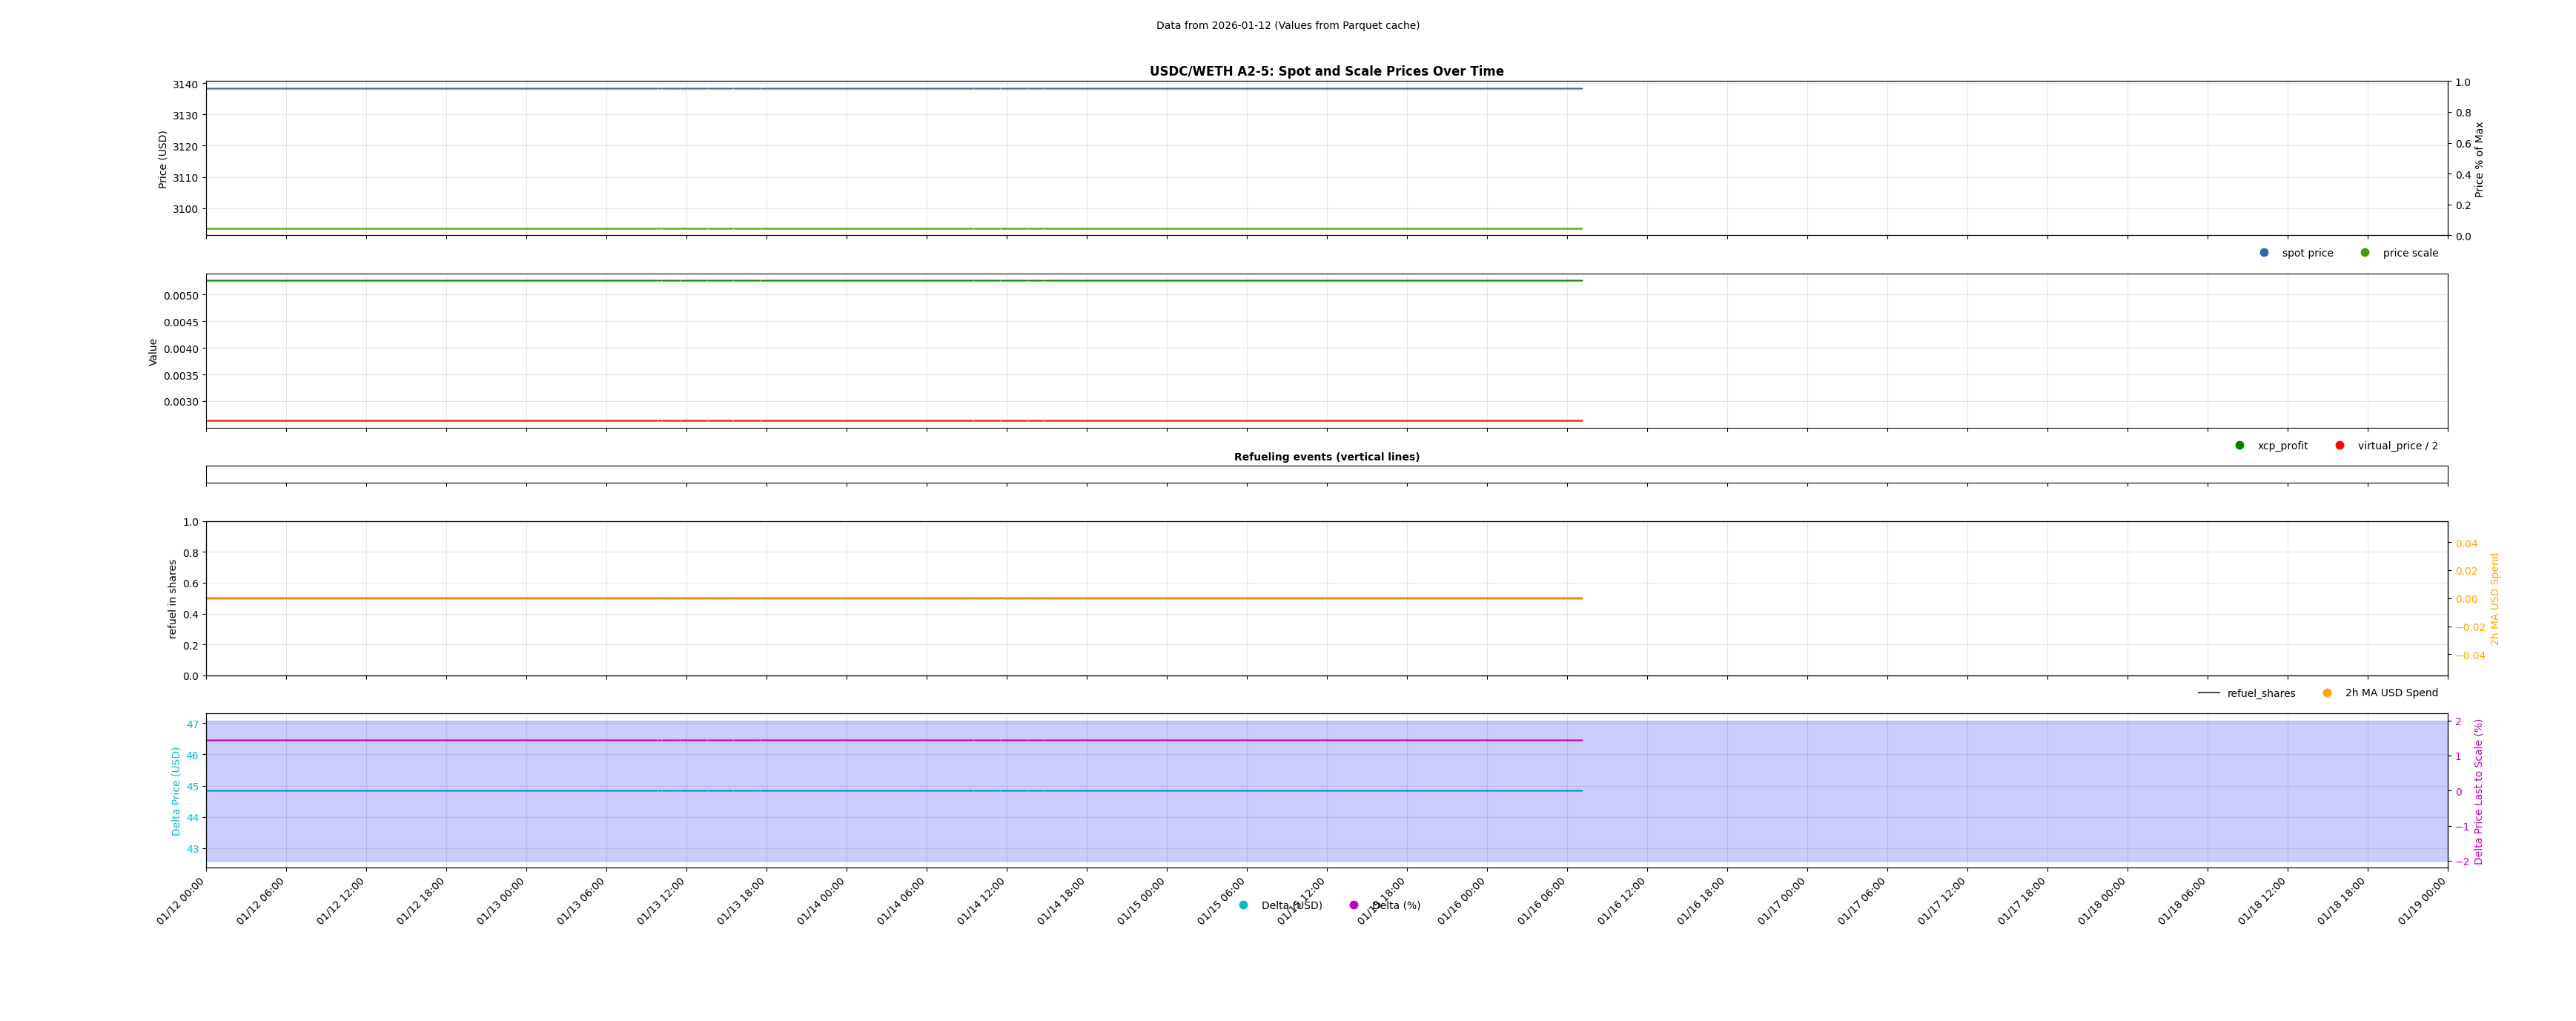Click the orange 2h MA USD Spend marker
The height and width of the screenshot is (1021, 2576).
2327,693
